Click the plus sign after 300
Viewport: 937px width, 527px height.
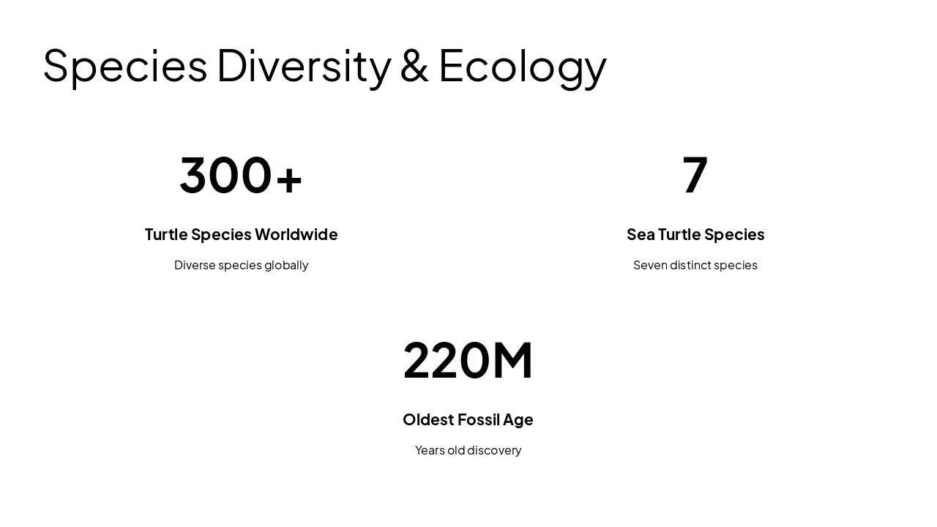pyautogui.click(x=289, y=178)
